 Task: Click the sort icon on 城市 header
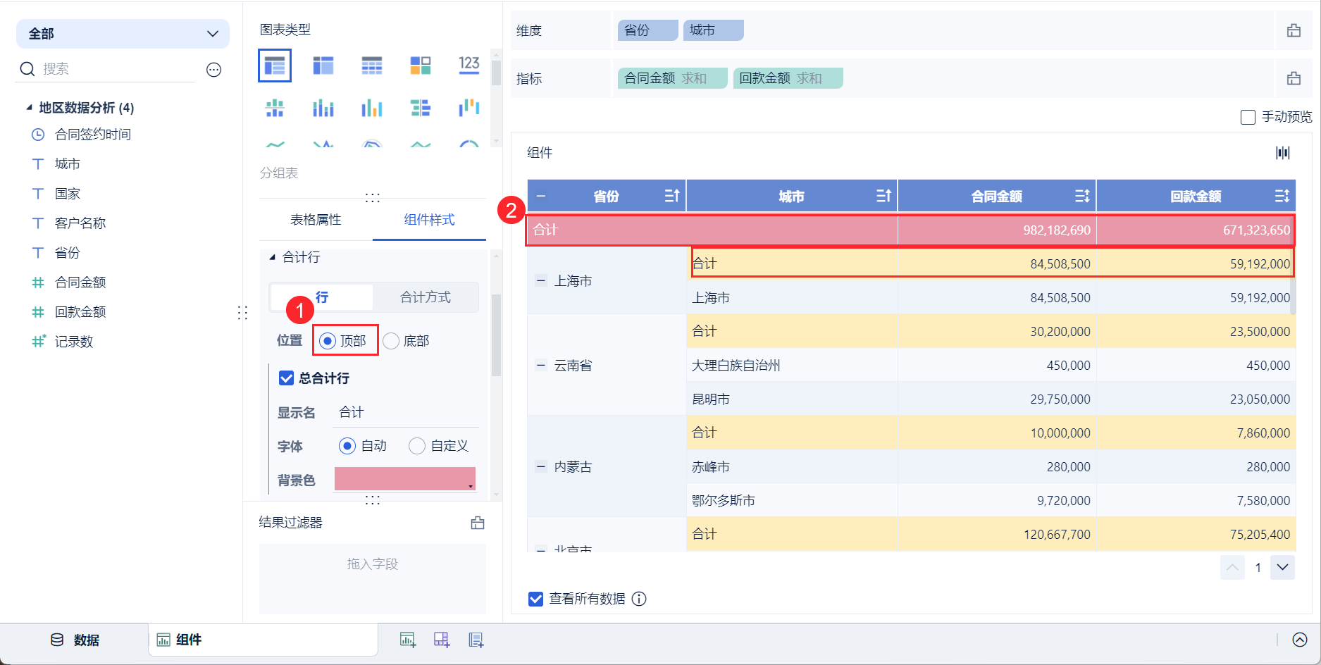(883, 196)
